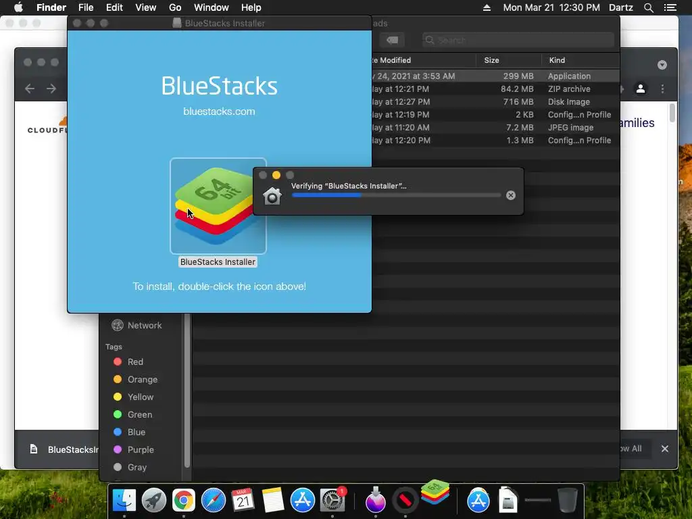Go forward in the Chrome window
The width and height of the screenshot is (692, 519).
(51, 89)
